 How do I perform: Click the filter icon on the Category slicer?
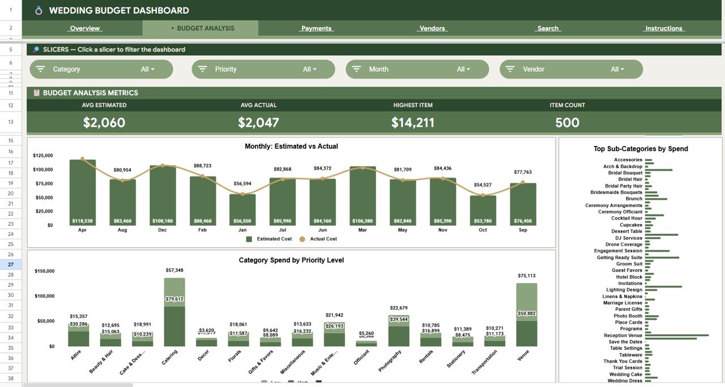(40, 68)
